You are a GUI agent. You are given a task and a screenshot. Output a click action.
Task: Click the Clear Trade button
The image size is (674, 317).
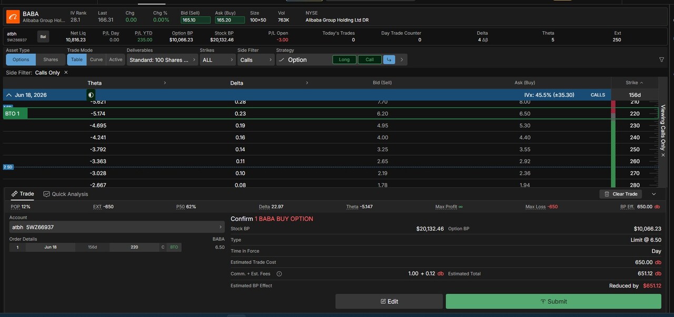(620, 194)
